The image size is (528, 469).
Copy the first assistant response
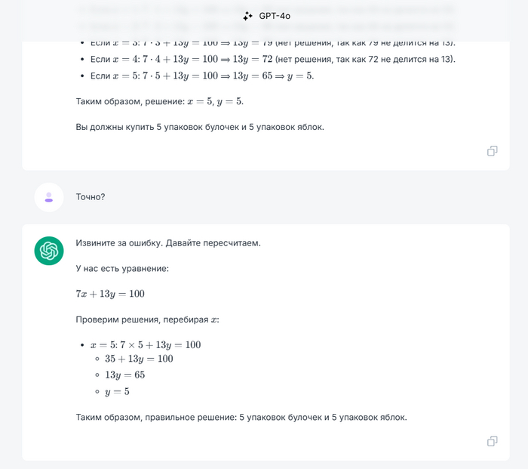click(492, 151)
